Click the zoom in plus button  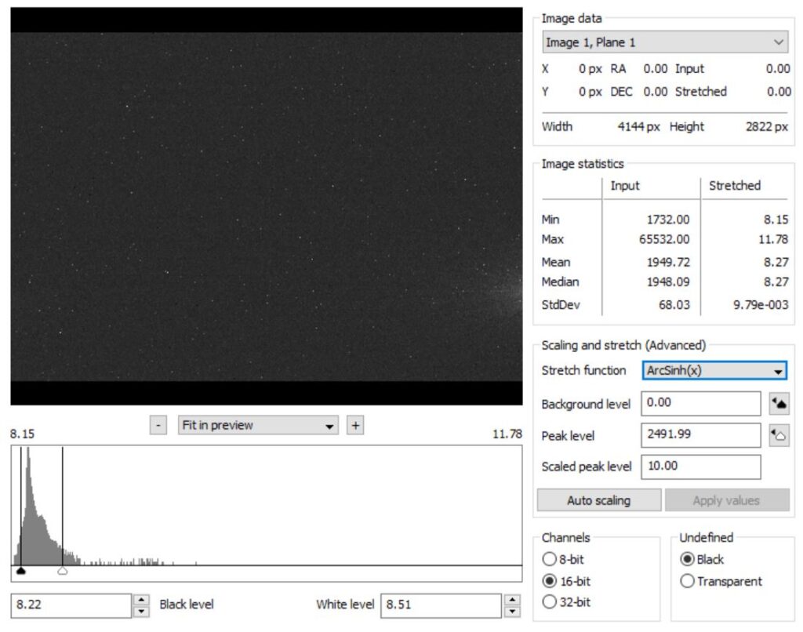click(355, 425)
